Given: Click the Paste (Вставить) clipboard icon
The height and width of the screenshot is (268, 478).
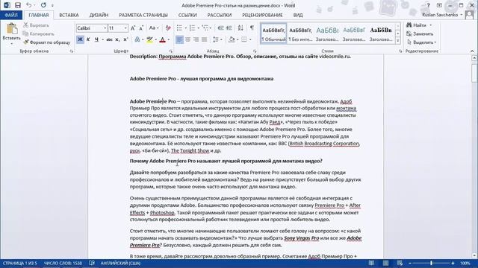Looking at the screenshot, I should (x=12, y=29).
